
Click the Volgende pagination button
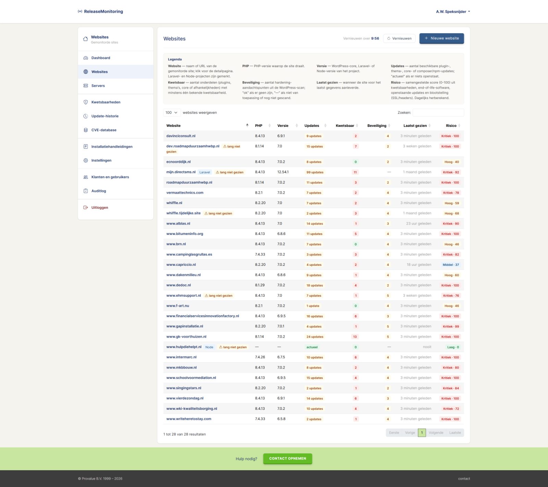tap(436, 433)
